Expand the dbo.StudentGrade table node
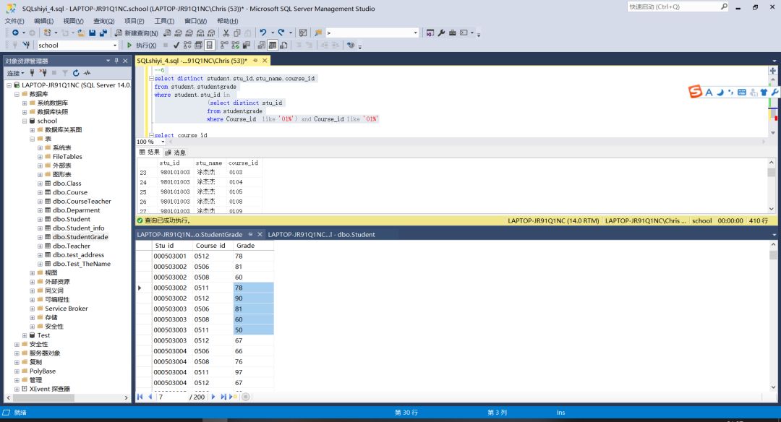This screenshot has height=422, width=781. 40,237
